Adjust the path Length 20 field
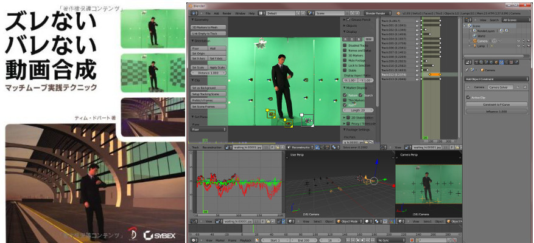This screenshot has width=534, height=243. coord(358,111)
